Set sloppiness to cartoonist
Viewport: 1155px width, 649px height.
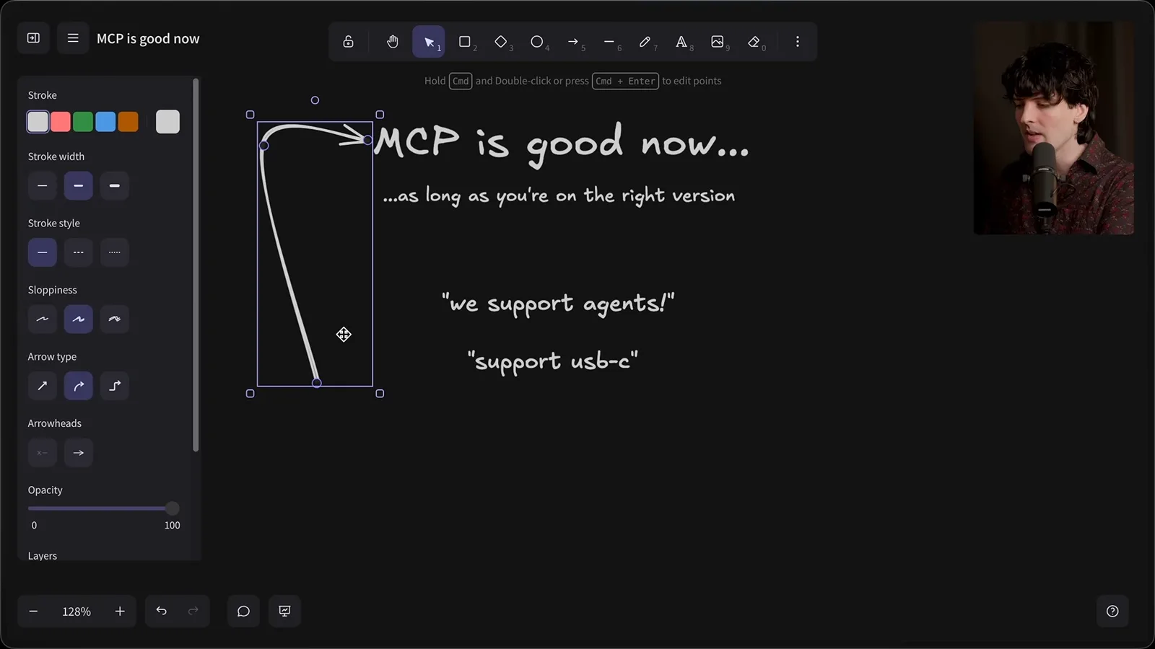click(x=115, y=319)
